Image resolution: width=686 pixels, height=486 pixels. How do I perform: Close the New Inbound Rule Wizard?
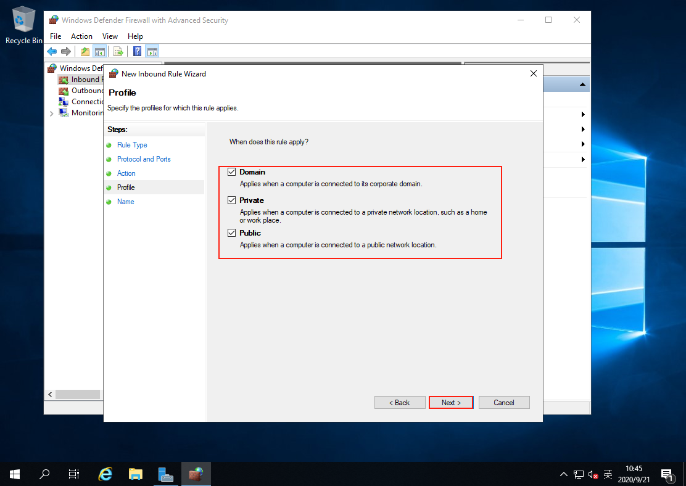coord(533,73)
